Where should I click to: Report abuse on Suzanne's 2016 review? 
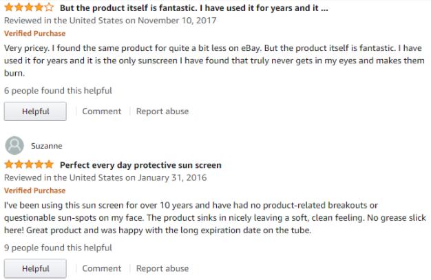click(x=162, y=268)
